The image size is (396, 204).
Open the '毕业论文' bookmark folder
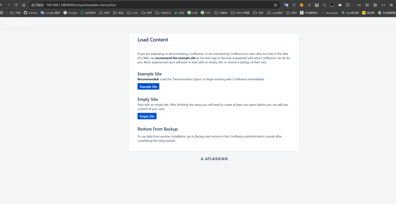[x=163, y=13]
